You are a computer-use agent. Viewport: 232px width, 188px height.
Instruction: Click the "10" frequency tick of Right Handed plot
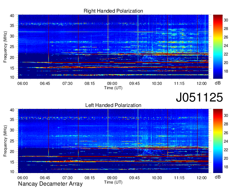pos(12,77)
